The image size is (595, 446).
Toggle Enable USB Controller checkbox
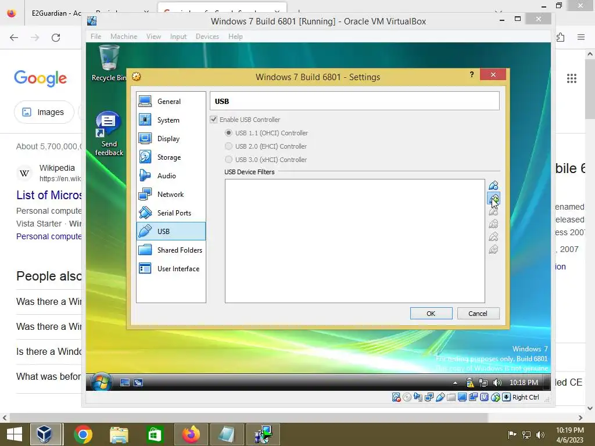point(214,120)
